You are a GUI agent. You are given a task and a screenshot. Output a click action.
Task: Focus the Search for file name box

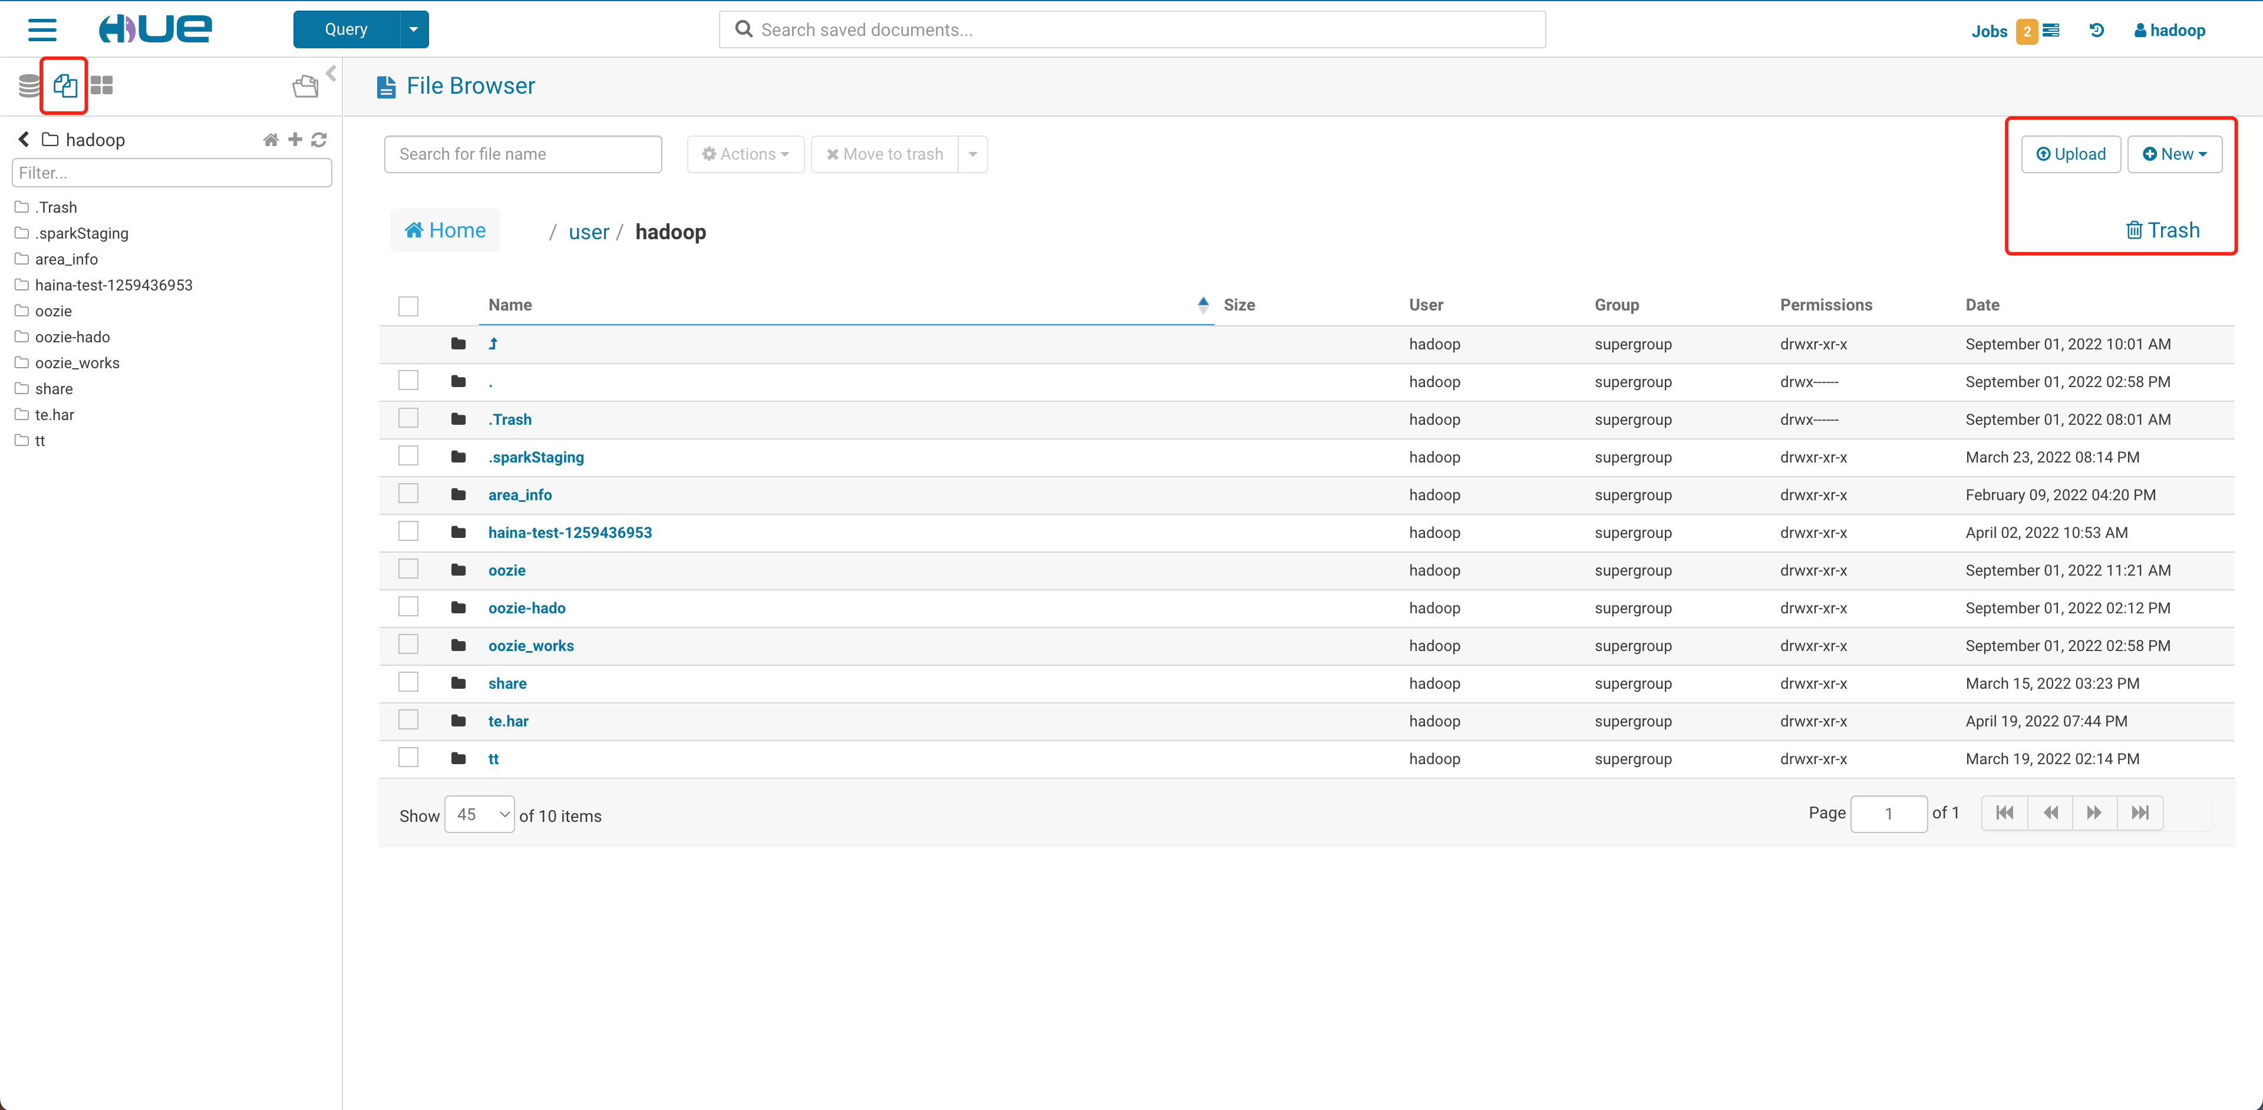(523, 154)
